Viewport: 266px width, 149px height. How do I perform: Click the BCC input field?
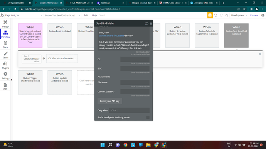135,68
